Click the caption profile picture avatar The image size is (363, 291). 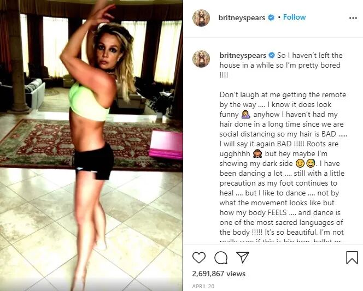pyautogui.click(x=201, y=59)
